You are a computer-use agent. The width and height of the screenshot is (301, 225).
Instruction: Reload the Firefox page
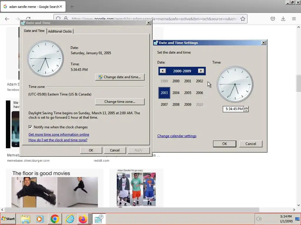point(28,19)
